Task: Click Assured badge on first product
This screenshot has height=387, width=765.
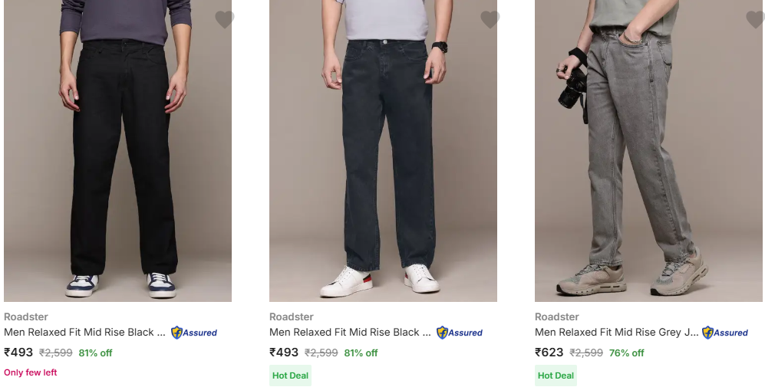Action: [x=194, y=333]
